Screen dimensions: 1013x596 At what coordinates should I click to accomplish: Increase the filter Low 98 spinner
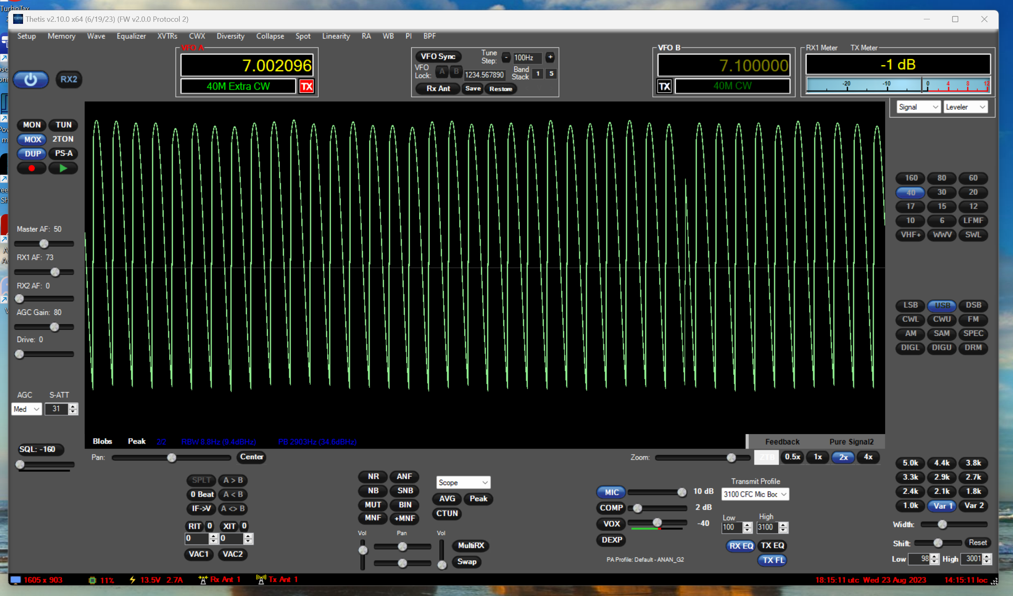pos(934,557)
